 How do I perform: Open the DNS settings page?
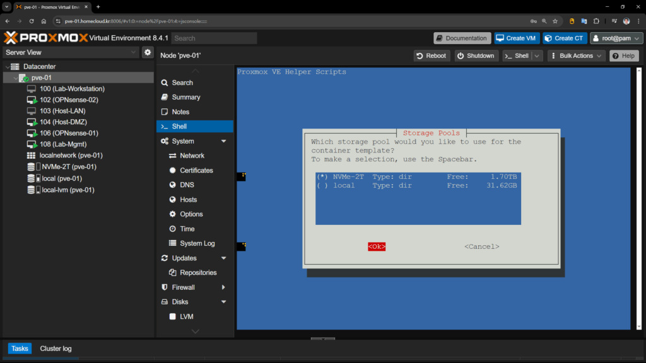tap(187, 185)
